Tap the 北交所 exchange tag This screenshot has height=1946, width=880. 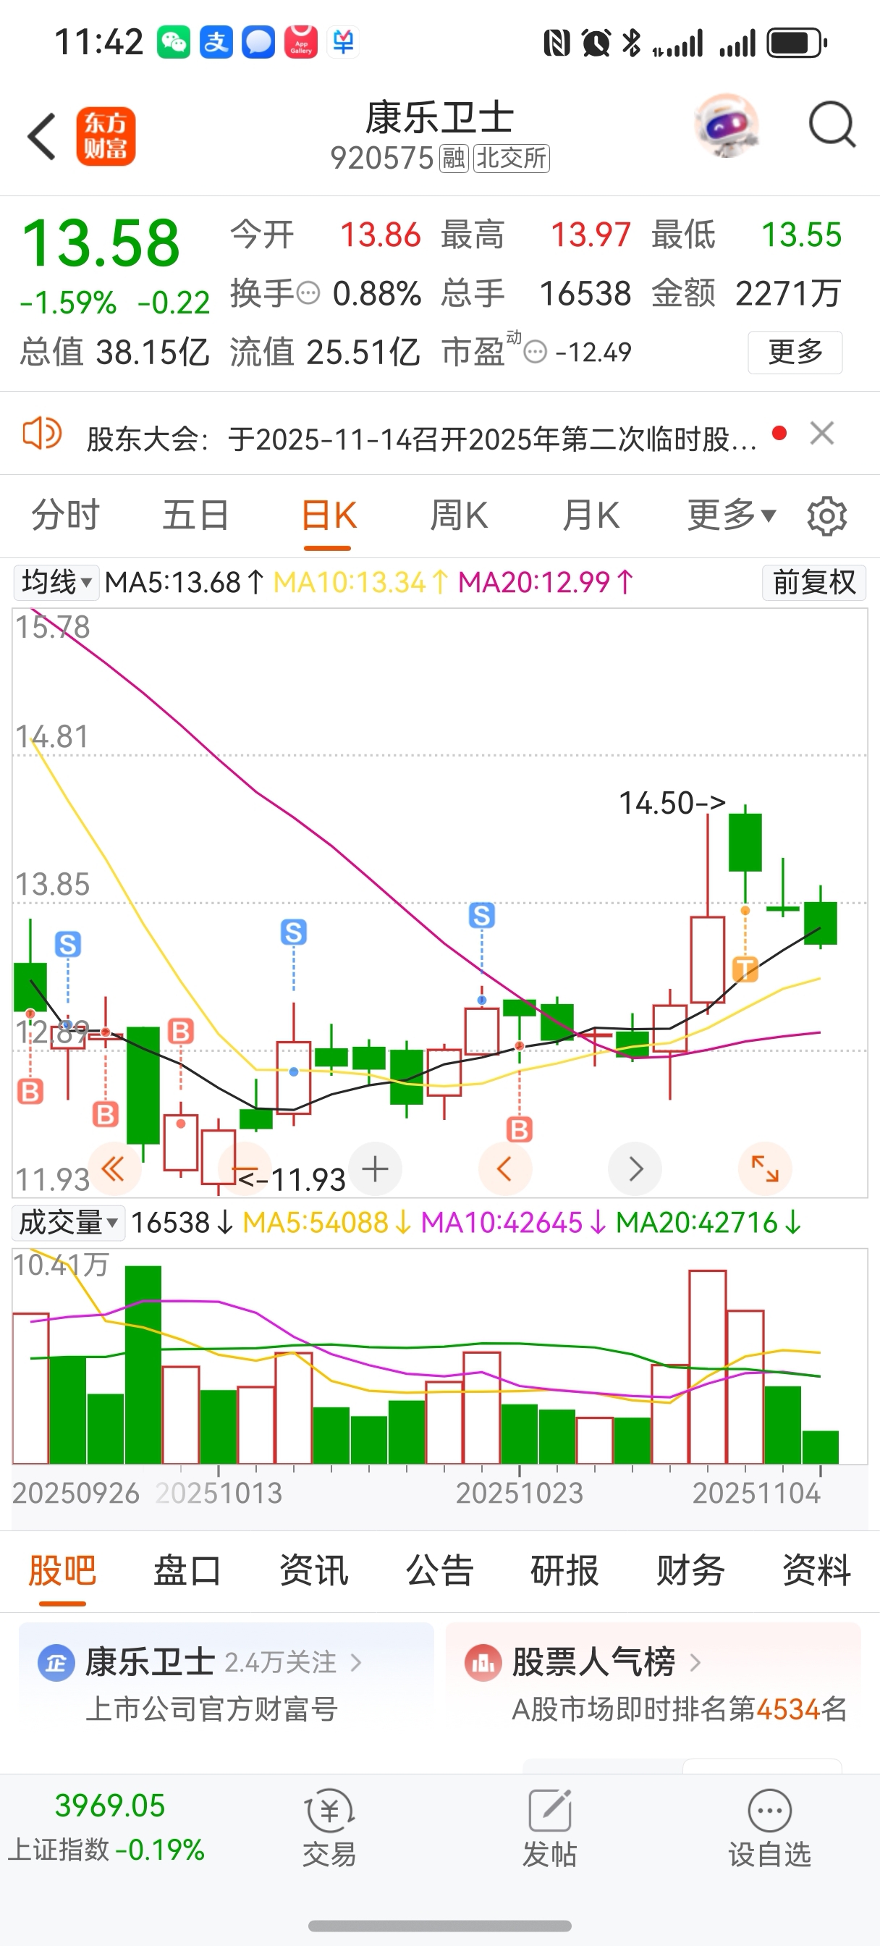coord(512,159)
